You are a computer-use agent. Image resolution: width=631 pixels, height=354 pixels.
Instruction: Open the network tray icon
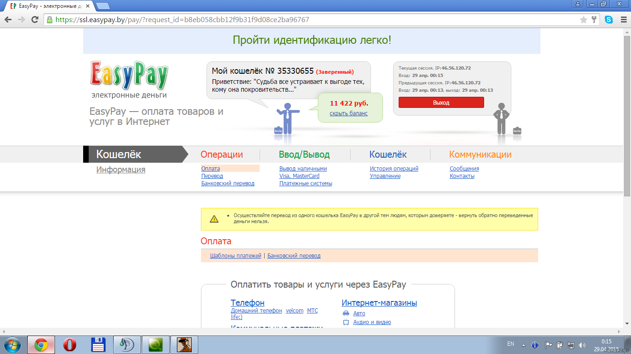[571, 345]
